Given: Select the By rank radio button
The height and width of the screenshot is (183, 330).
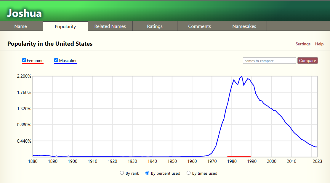Looking at the screenshot, I should click(122, 173).
